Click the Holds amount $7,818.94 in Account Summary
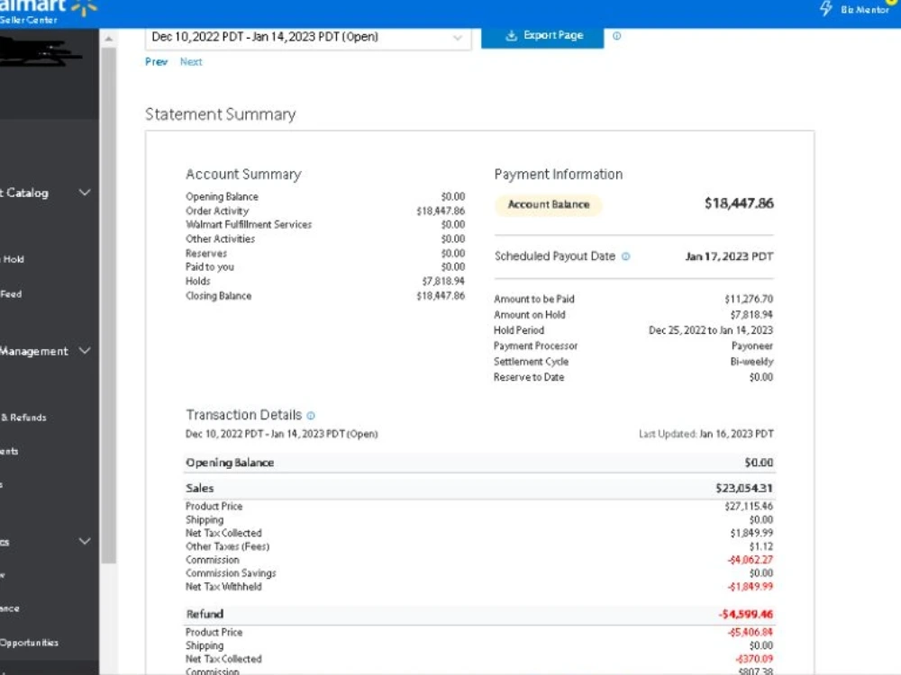Image resolution: width=901 pixels, height=675 pixels. [443, 281]
